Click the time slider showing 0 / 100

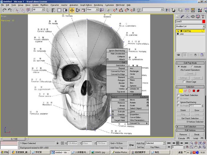pos(14,139)
